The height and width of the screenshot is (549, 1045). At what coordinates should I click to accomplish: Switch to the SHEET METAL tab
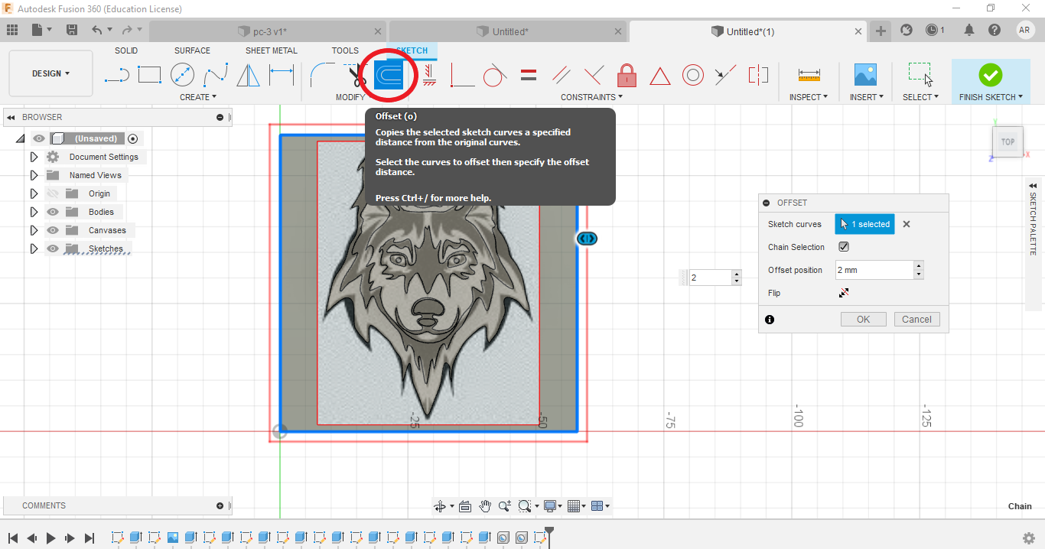[272, 50]
